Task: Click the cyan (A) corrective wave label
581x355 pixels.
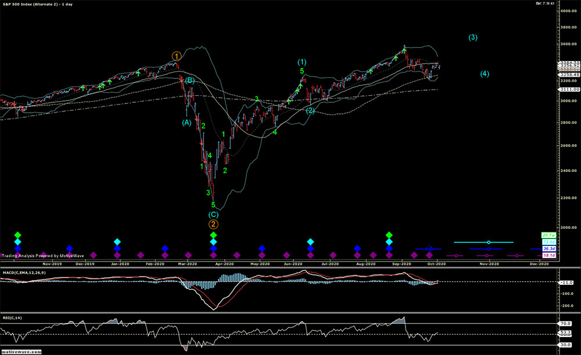Action: [186, 123]
